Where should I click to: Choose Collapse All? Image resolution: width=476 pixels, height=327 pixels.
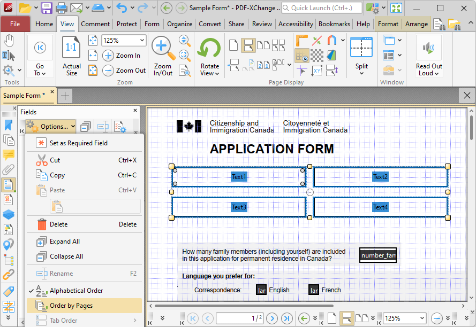pos(84,256)
